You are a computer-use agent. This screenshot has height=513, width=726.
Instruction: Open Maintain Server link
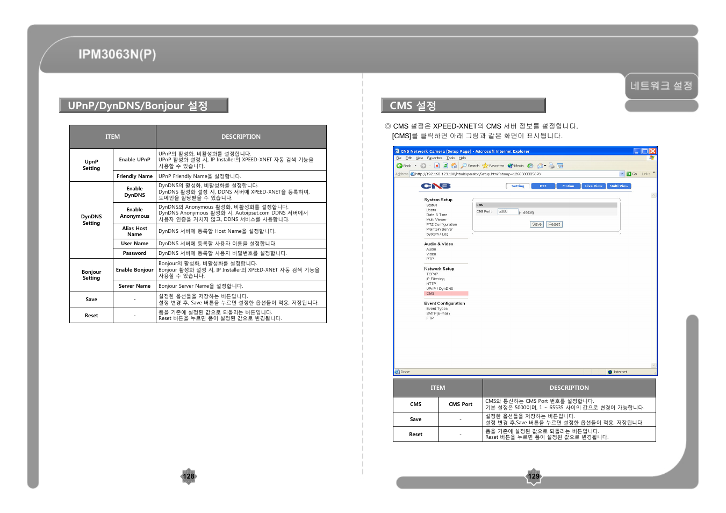pos(439,229)
